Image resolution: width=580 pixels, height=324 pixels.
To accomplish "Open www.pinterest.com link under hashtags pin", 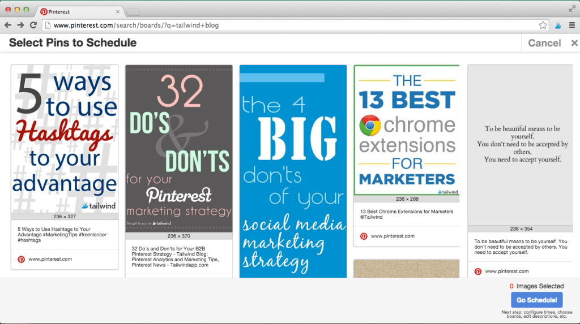I will point(50,259).
